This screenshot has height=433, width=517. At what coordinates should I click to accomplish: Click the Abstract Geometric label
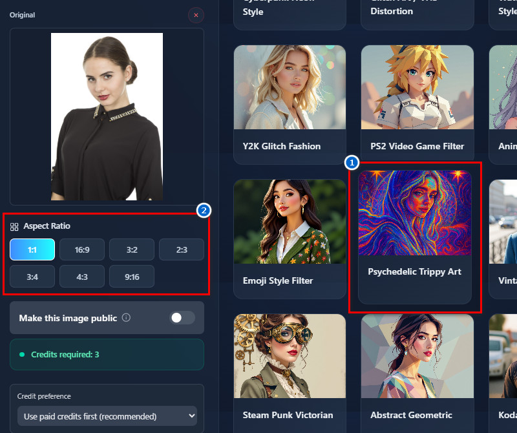click(x=411, y=415)
